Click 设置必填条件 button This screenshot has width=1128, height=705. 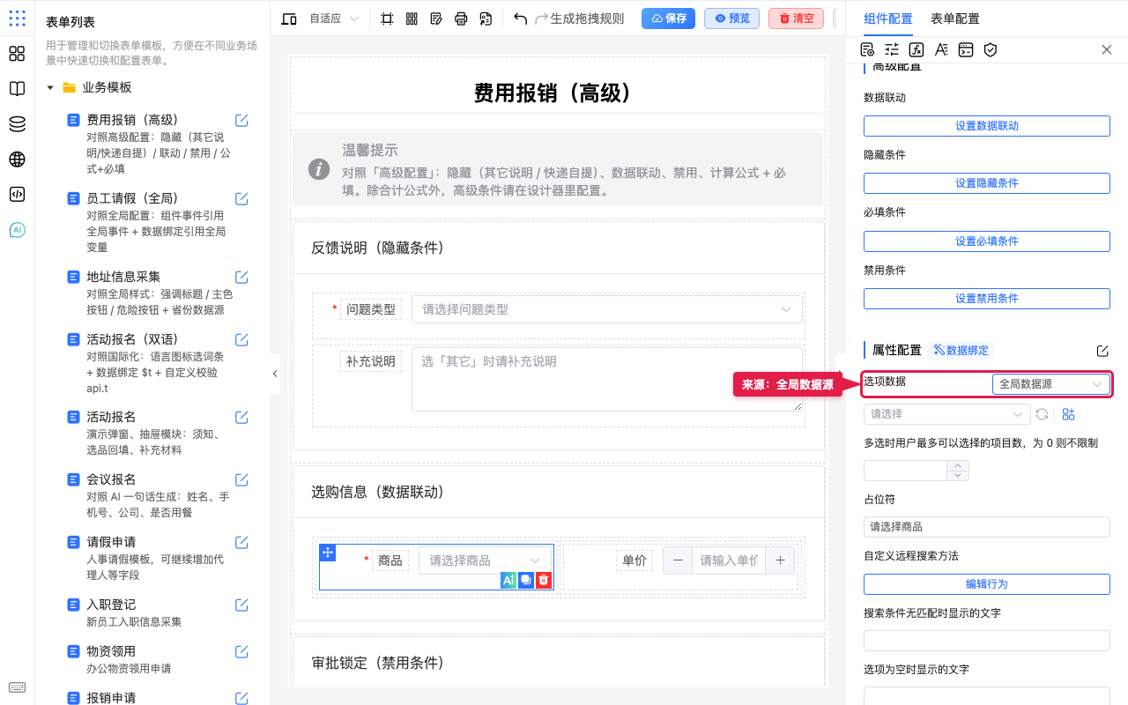[986, 241]
